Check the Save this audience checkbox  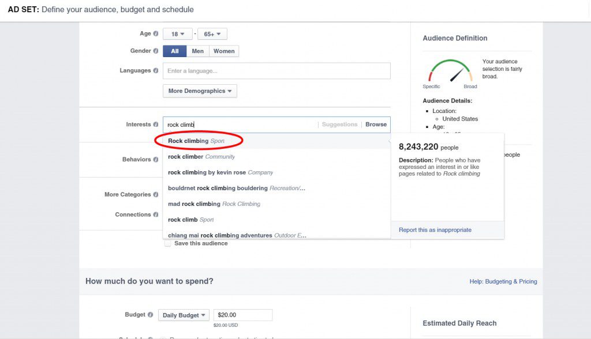pyautogui.click(x=168, y=243)
